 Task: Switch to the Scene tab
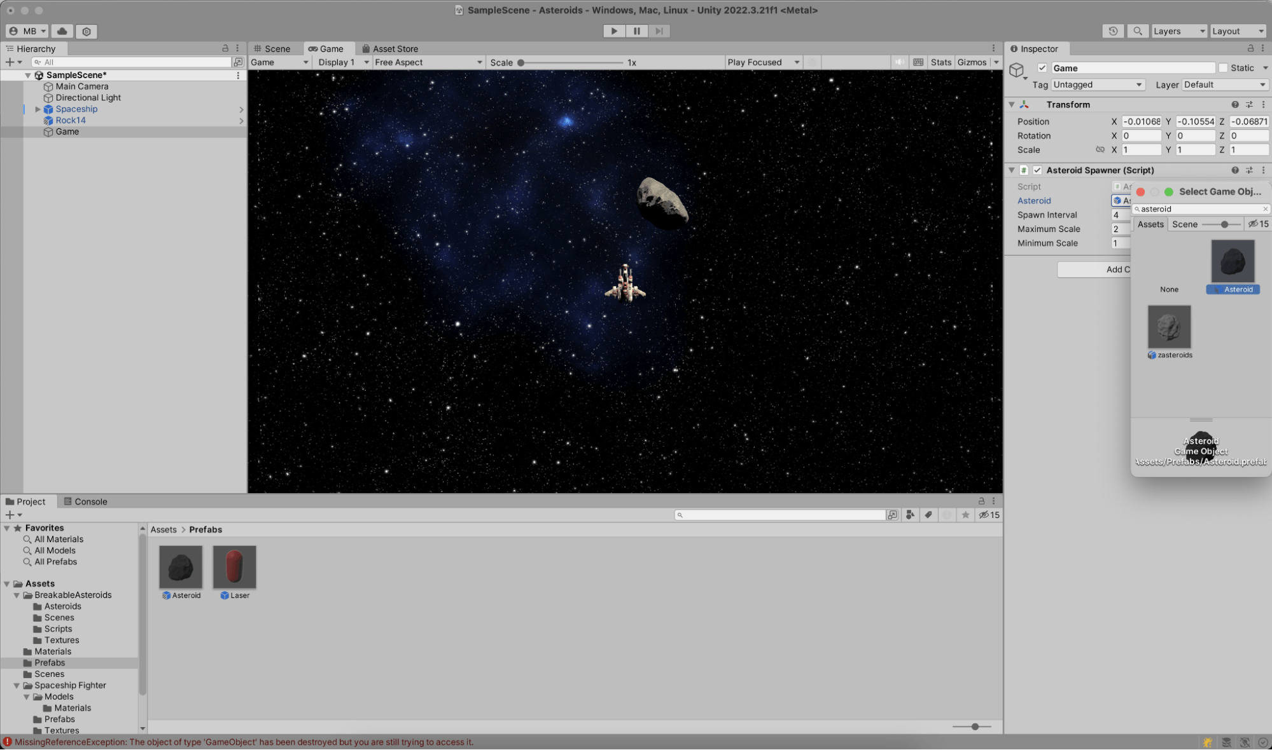pos(276,48)
